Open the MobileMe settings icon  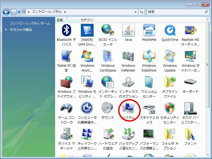[x=149, y=33]
